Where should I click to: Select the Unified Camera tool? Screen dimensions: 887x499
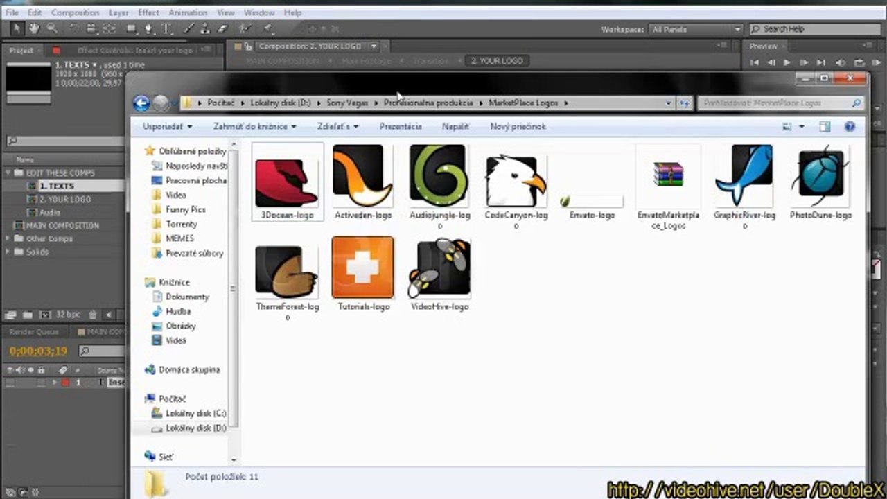point(91,28)
